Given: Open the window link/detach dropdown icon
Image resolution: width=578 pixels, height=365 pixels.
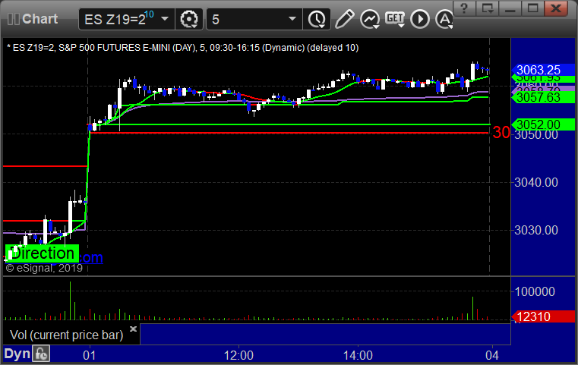Looking at the screenshot, I should [488, 8].
